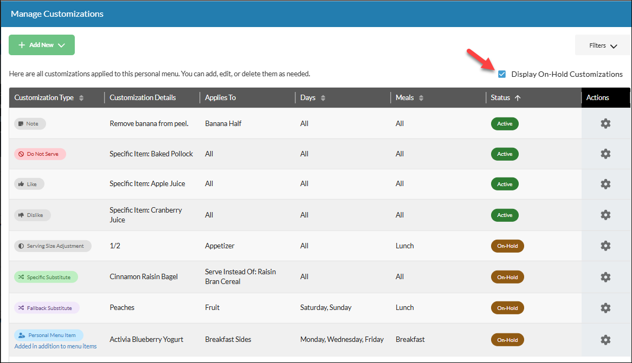Viewport: 632px width, 363px height.
Task: Click the Specific Substitute badge
Action: [46, 277]
